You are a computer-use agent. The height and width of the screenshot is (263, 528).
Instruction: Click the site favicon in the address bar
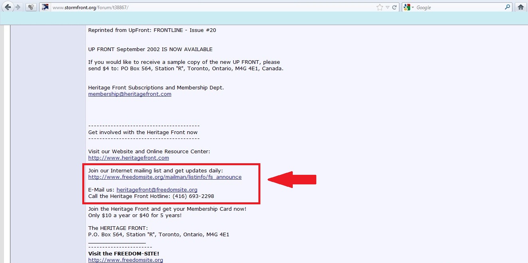[45, 7]
